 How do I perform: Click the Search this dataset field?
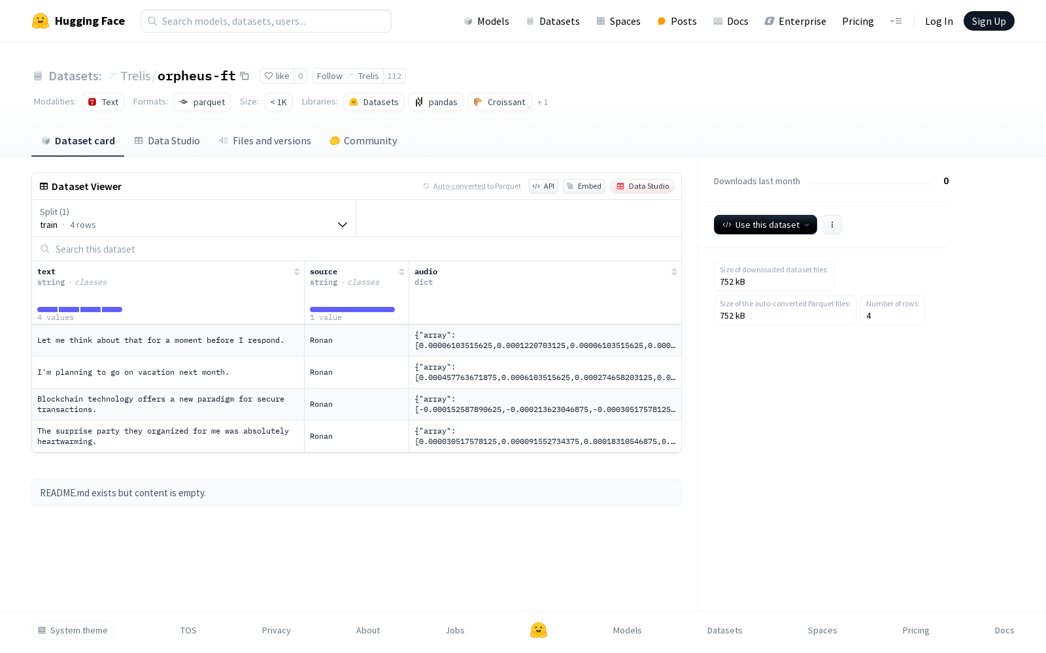click(x=356, y=249)
